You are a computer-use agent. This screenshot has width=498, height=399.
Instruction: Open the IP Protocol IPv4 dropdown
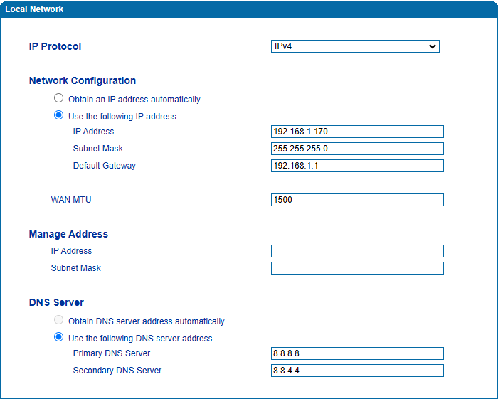pos(355,46)
